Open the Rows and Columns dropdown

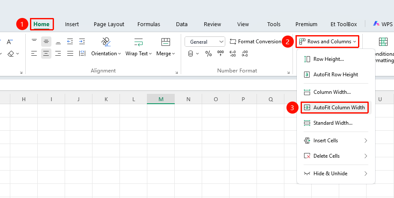click(x=328, y=42)
